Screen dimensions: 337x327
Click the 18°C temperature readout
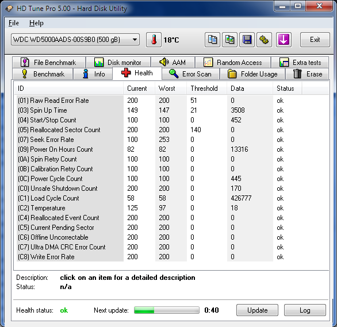point(171,40)
